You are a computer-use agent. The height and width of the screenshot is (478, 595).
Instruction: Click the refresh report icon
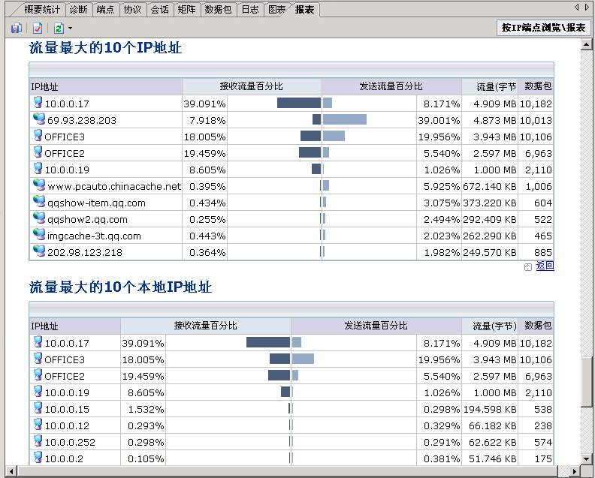click(59, 28)
